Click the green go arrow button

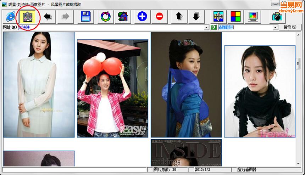pos(213,28)
